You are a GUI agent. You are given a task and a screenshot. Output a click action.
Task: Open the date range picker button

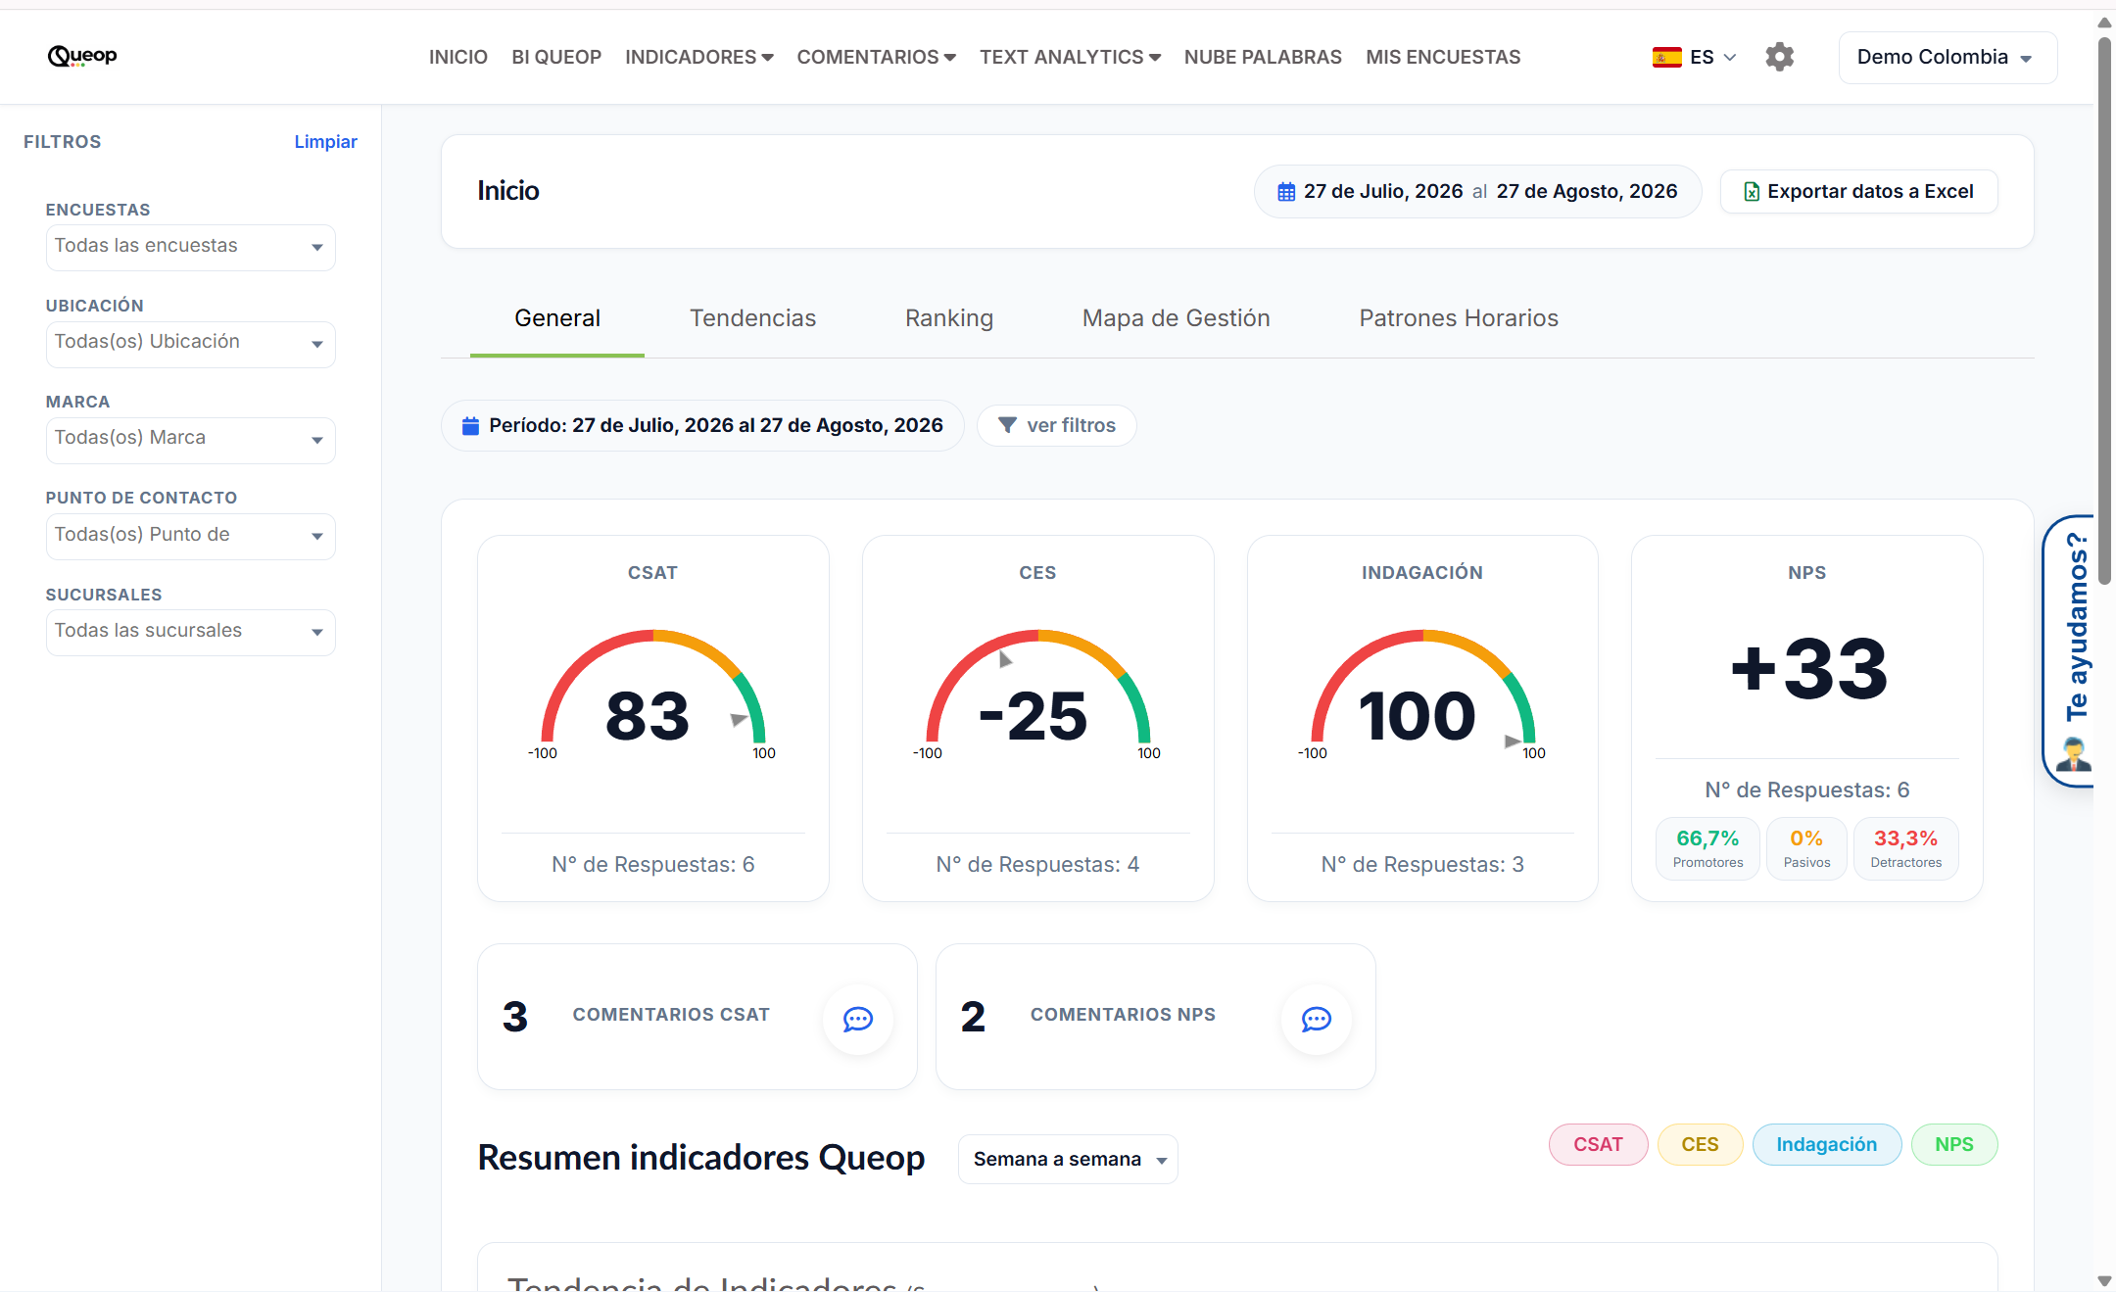click(1477, 192)
